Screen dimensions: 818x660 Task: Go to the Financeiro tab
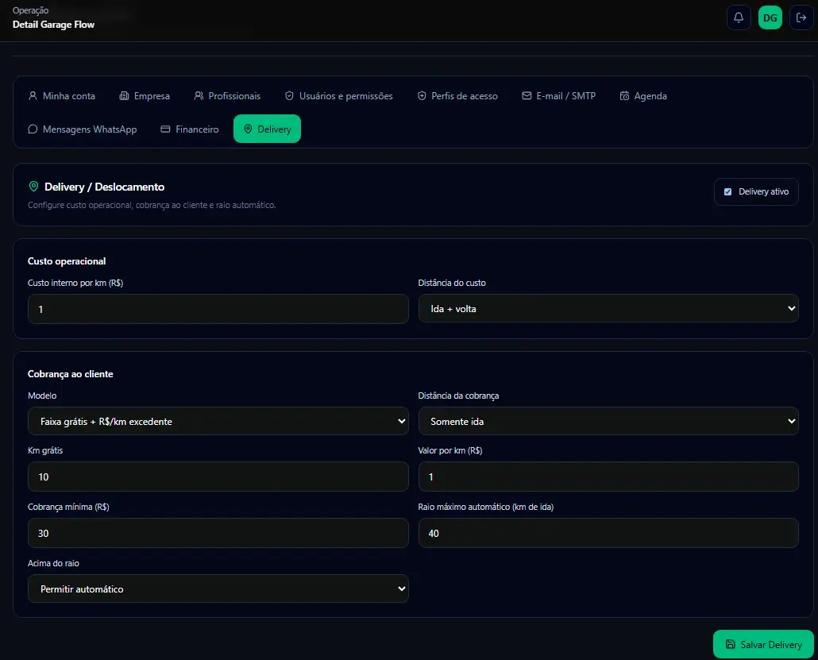189,129
